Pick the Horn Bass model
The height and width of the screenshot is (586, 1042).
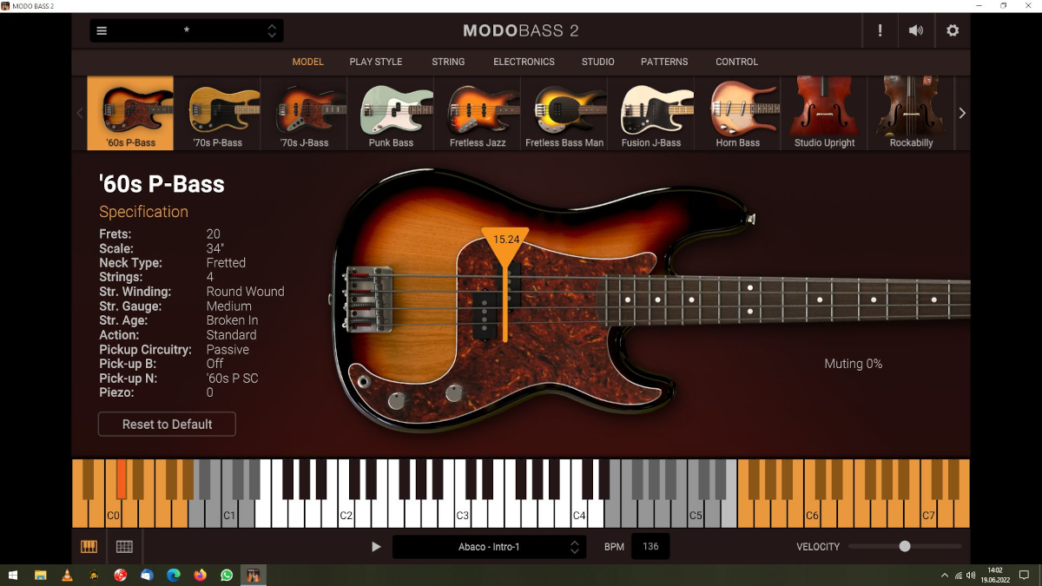tap(738, 113)
